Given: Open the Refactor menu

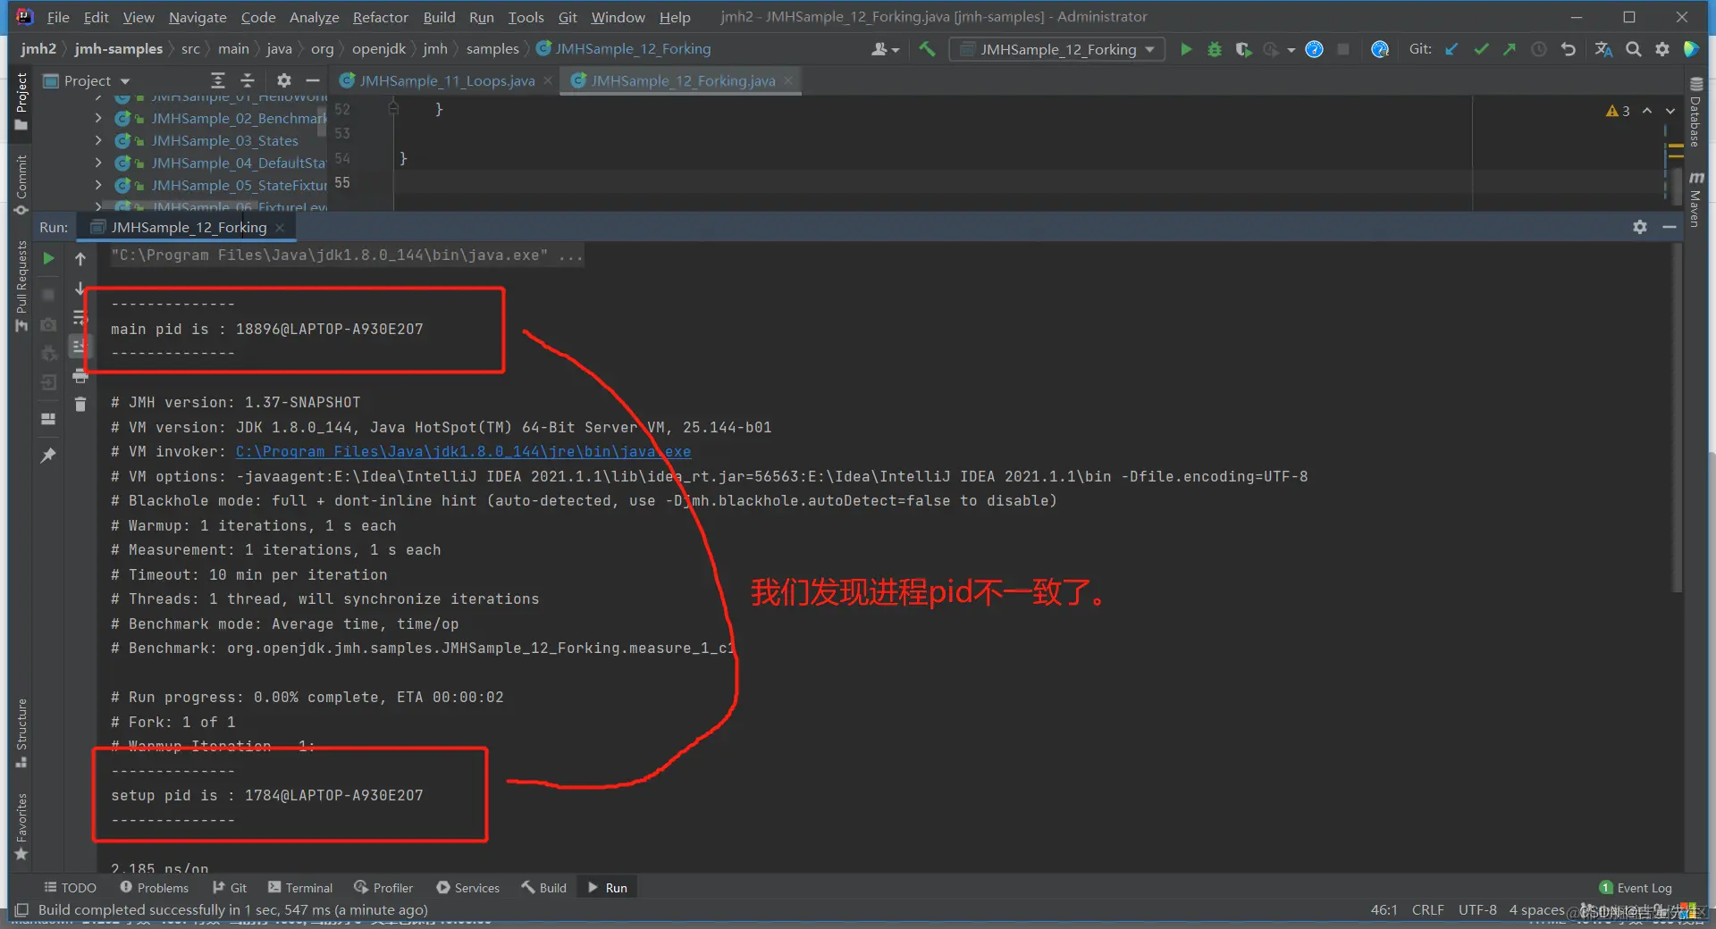Looking at the screenshot, I should pyautogui.click(x=380, y=17).
